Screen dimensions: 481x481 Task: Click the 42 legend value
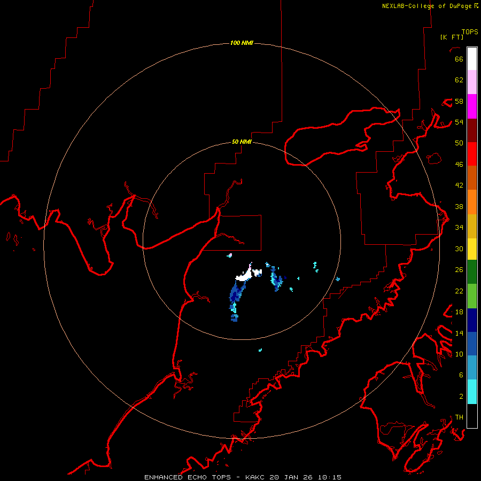pos(459,185)
